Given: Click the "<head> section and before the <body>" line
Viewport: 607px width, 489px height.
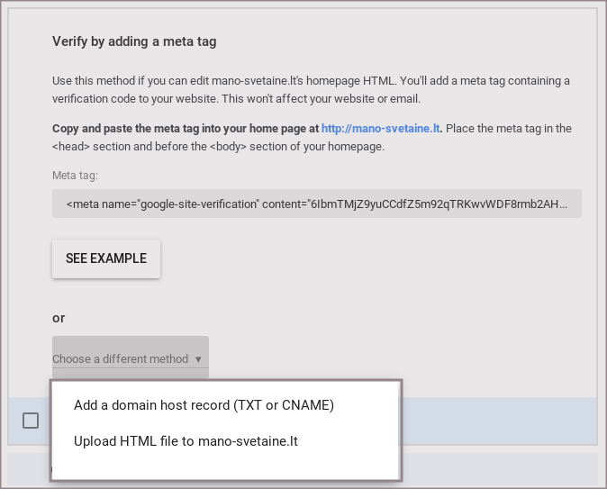Looking at the screenshot, I should pyautogui.click(x=218, y=146).
